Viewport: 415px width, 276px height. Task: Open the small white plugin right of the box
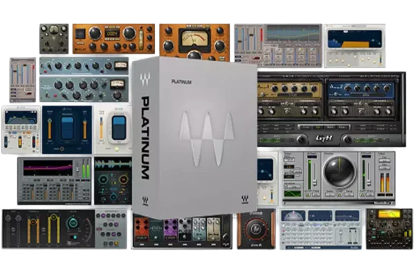point(267,178)
